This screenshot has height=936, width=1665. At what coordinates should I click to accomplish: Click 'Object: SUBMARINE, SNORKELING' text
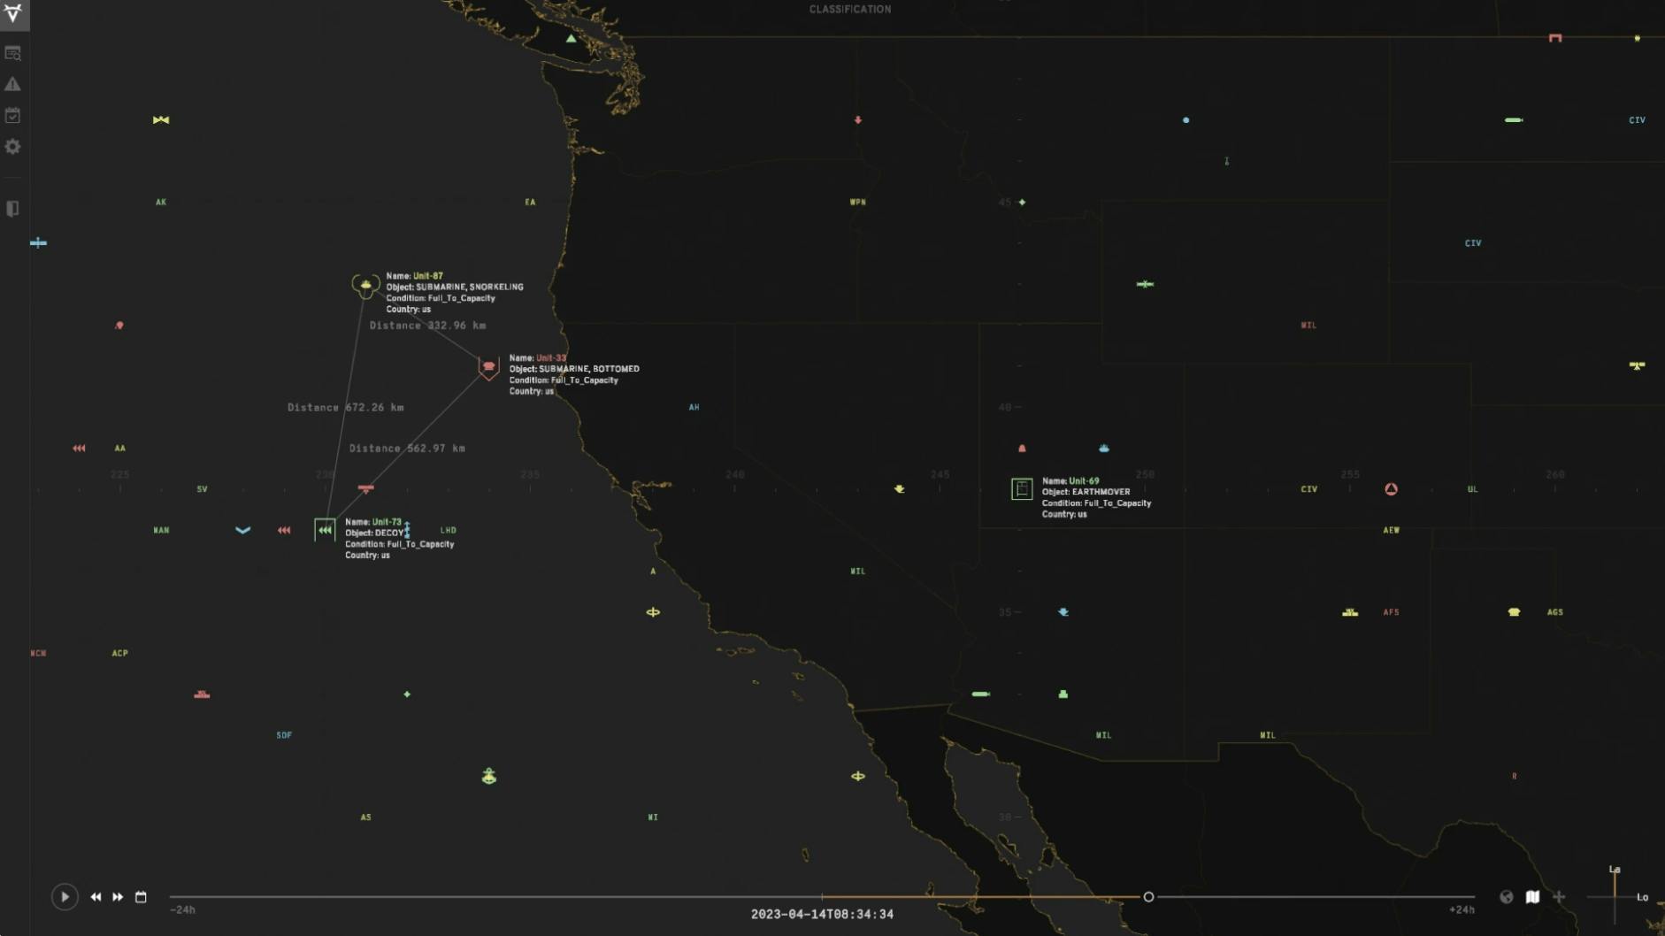coord(455,287)
